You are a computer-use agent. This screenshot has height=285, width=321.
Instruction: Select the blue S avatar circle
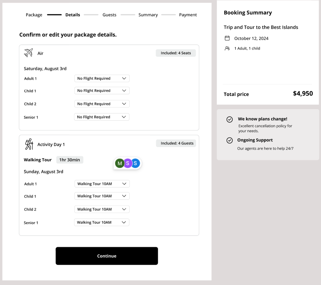pos(135,163)
